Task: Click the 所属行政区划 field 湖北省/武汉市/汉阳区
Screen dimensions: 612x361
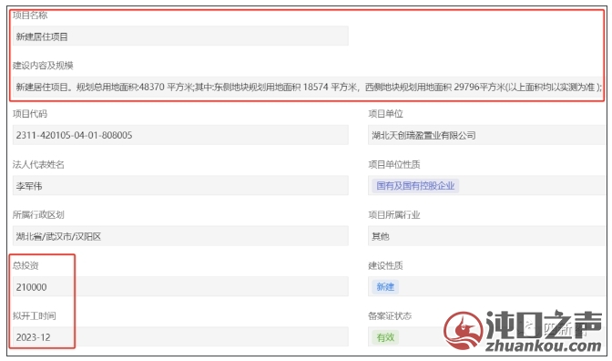Action: pyautogui.click(x=180, y=236)
